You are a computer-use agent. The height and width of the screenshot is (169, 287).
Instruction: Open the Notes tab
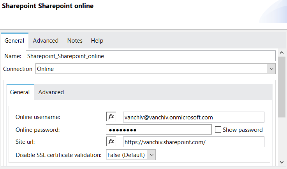75,41
